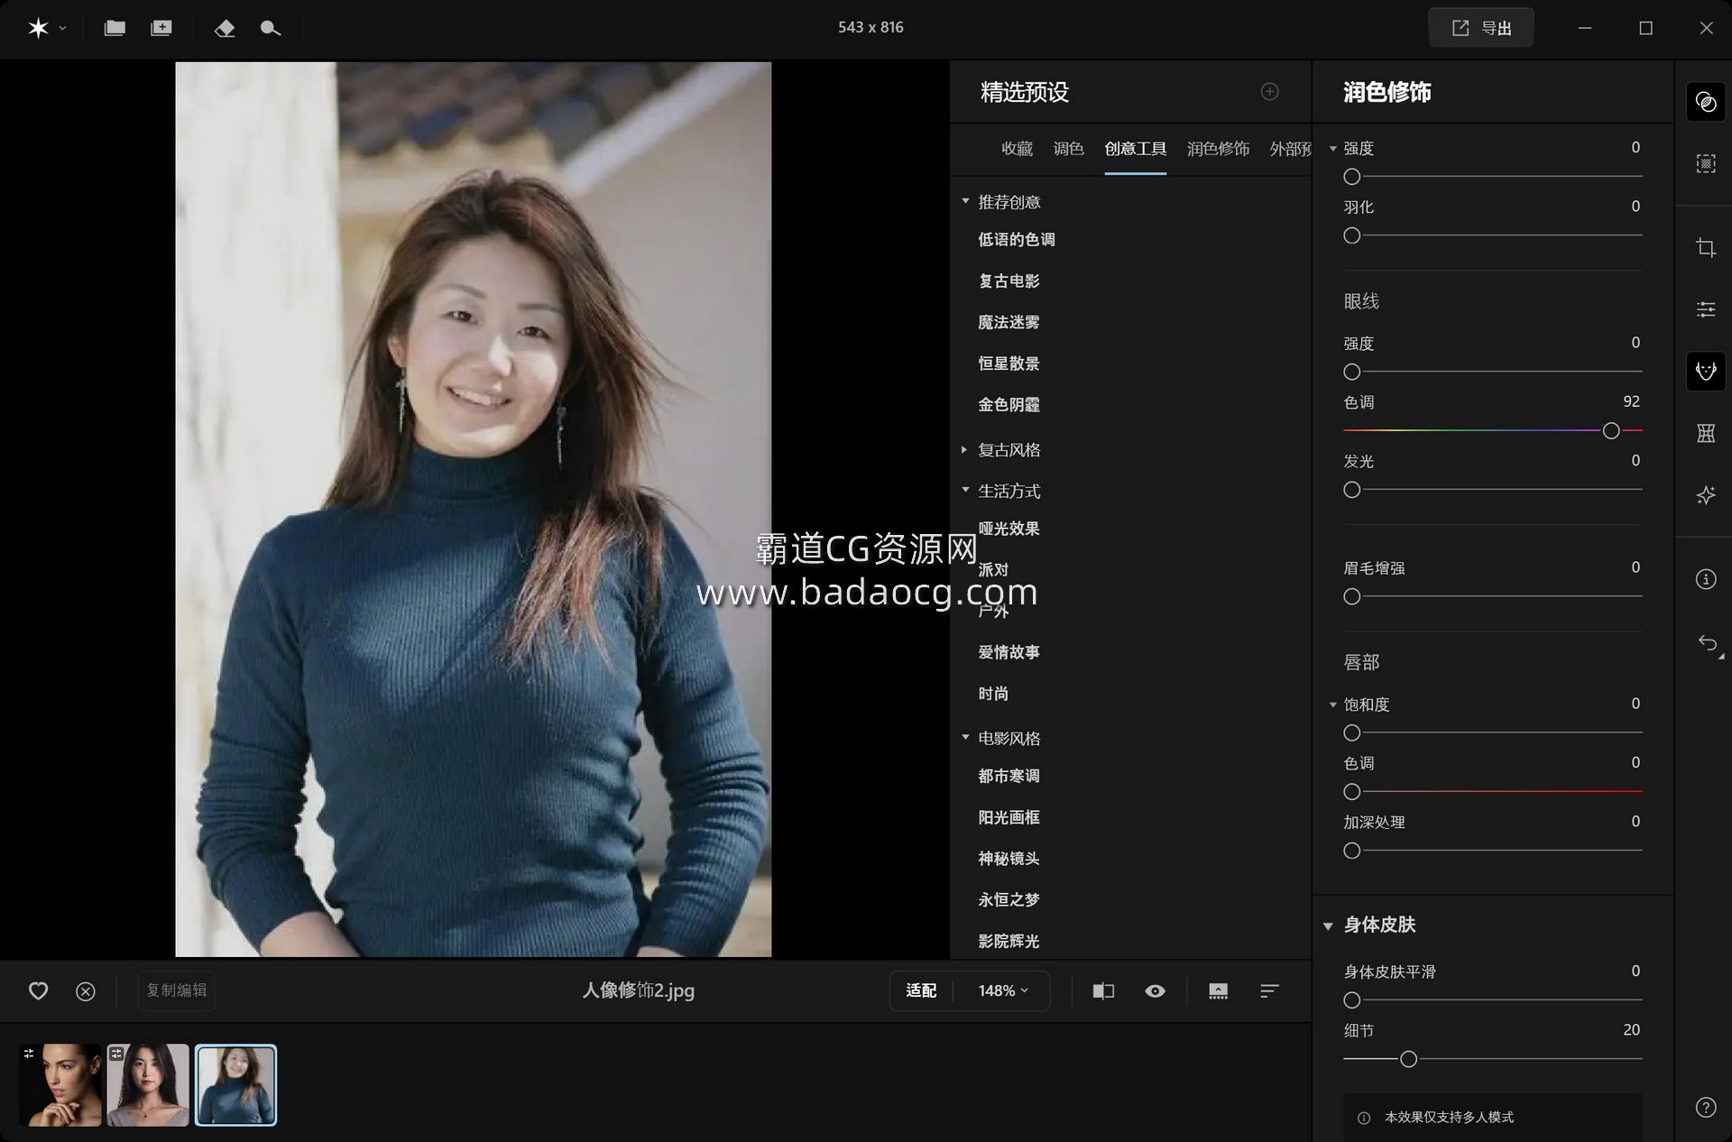Screen dimensions: 1732x1142
Task: Add a new preset with plus icon
Action: pos(1269,91)
